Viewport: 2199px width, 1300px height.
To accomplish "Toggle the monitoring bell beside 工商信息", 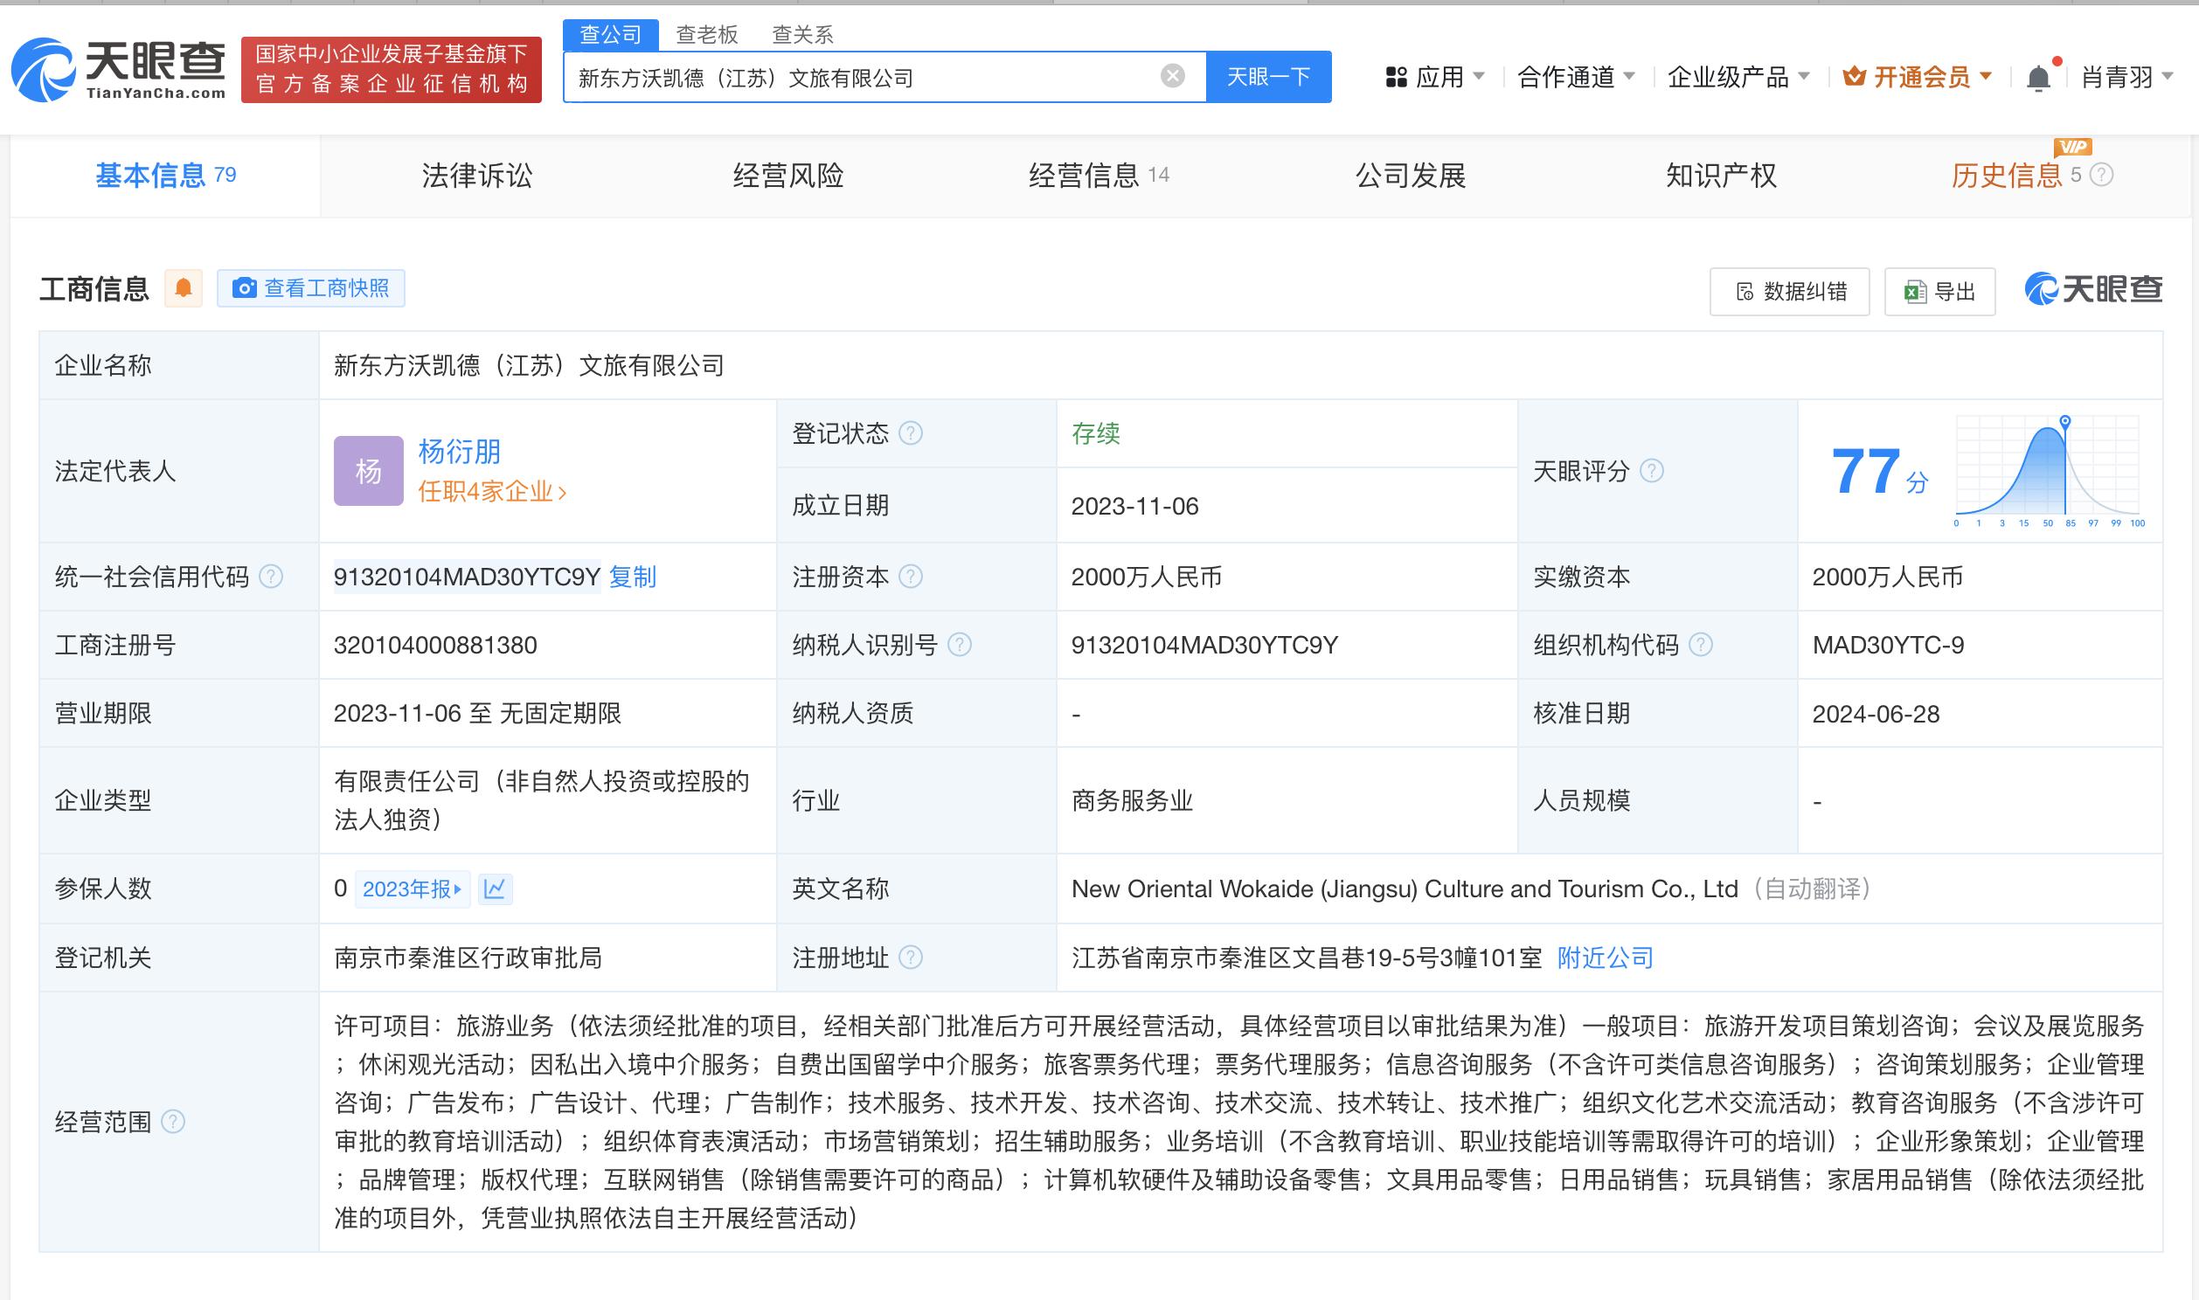I will pos(183,288).
